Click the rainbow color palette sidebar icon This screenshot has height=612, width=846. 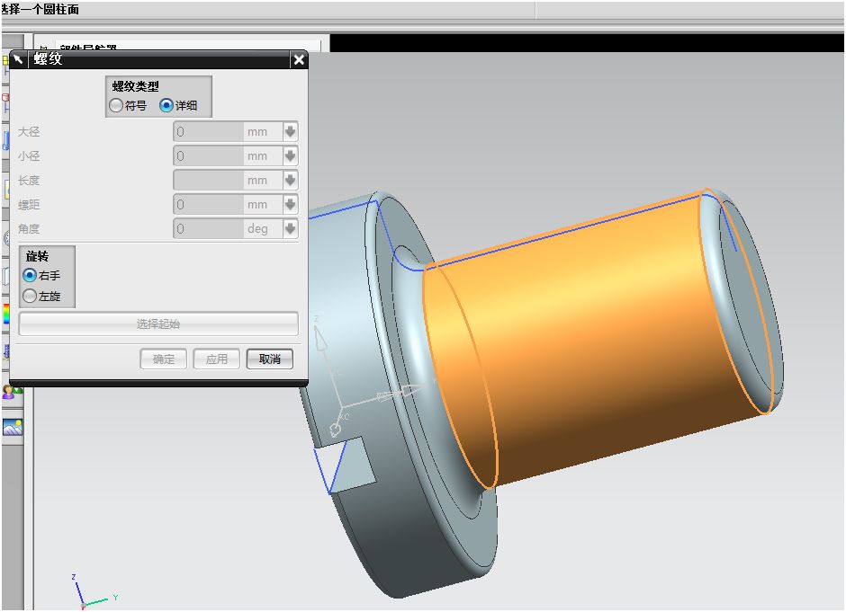(x=6, y=315)
